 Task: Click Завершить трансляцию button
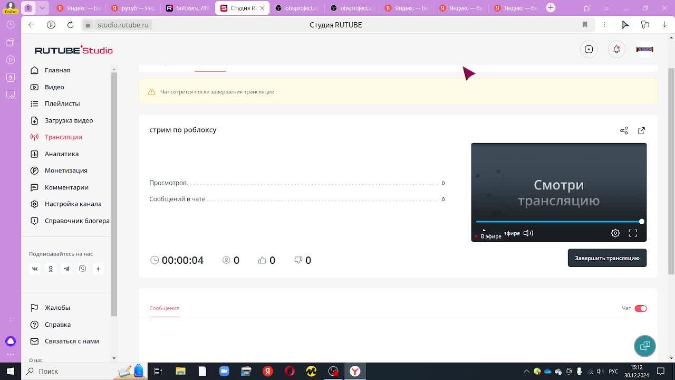pyautogui.click(x=607, y=258)
